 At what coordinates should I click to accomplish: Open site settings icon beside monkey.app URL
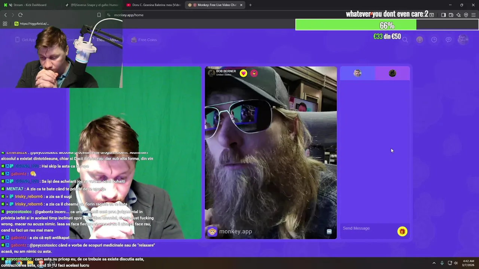109,15
